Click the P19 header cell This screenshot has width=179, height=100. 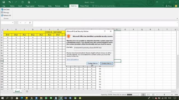[8, 35]
